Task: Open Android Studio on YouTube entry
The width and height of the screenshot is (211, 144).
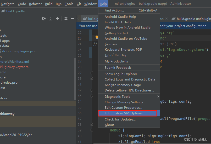Action: 129,39
